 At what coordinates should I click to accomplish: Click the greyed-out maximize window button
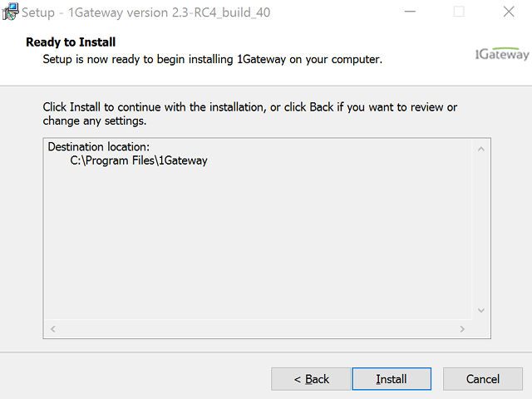pos(459,12)
